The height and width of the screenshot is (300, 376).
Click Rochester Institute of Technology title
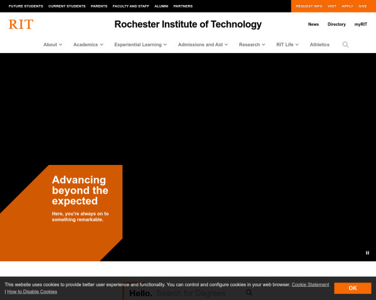pyautogui.click(x=188, y=24)
